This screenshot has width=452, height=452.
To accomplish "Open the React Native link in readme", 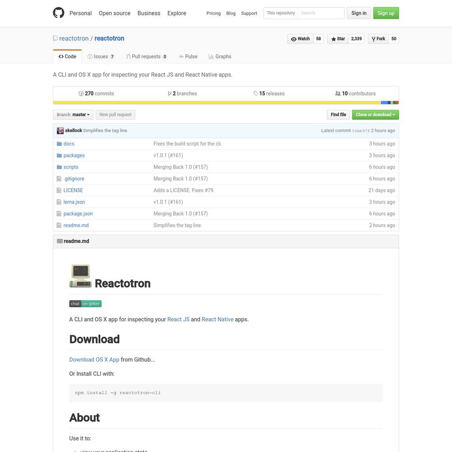I will point(218,320).
